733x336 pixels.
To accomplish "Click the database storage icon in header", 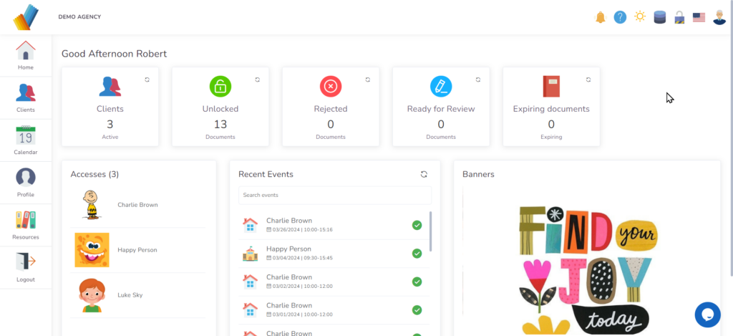I will (x=660, y=17).
